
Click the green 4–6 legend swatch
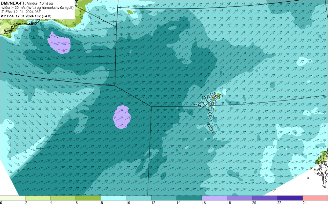[x=63, y=198]
